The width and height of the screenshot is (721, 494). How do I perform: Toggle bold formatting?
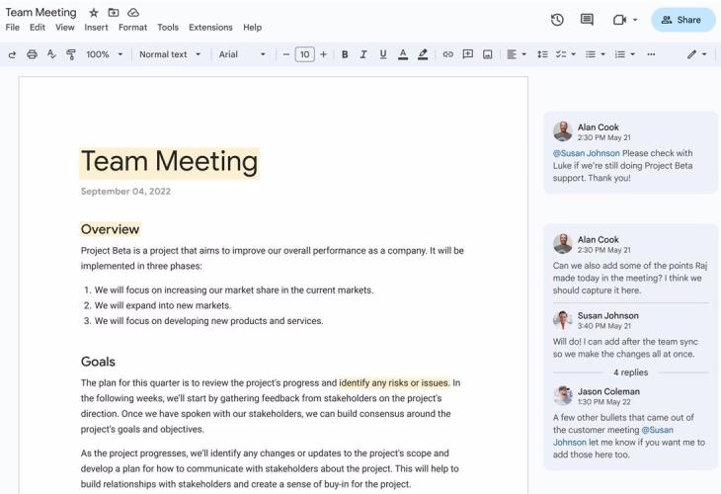click(x=345, y=54)
